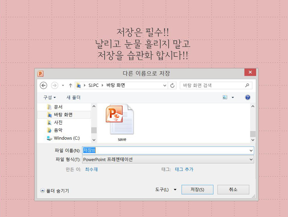
Task: Collapse folders with 폴더 숨기기
Action: point(55,191)
